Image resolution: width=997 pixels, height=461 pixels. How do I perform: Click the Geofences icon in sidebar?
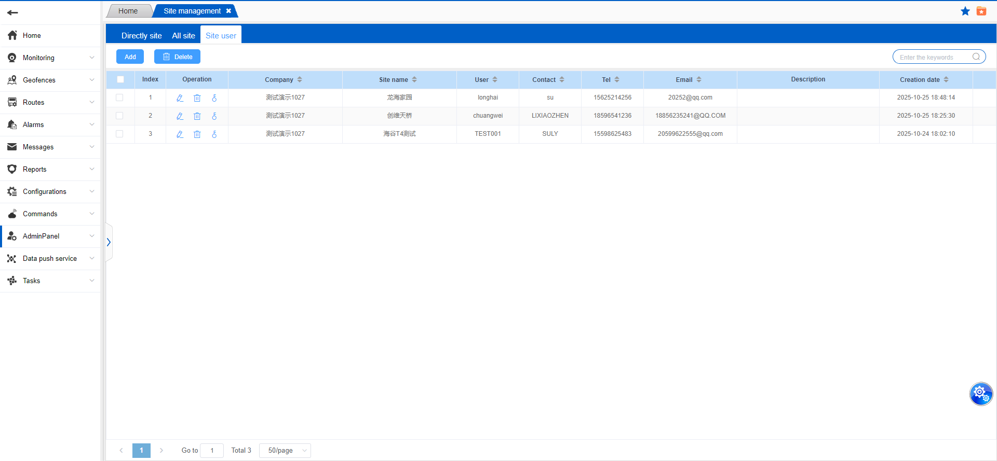coord(12,80)
